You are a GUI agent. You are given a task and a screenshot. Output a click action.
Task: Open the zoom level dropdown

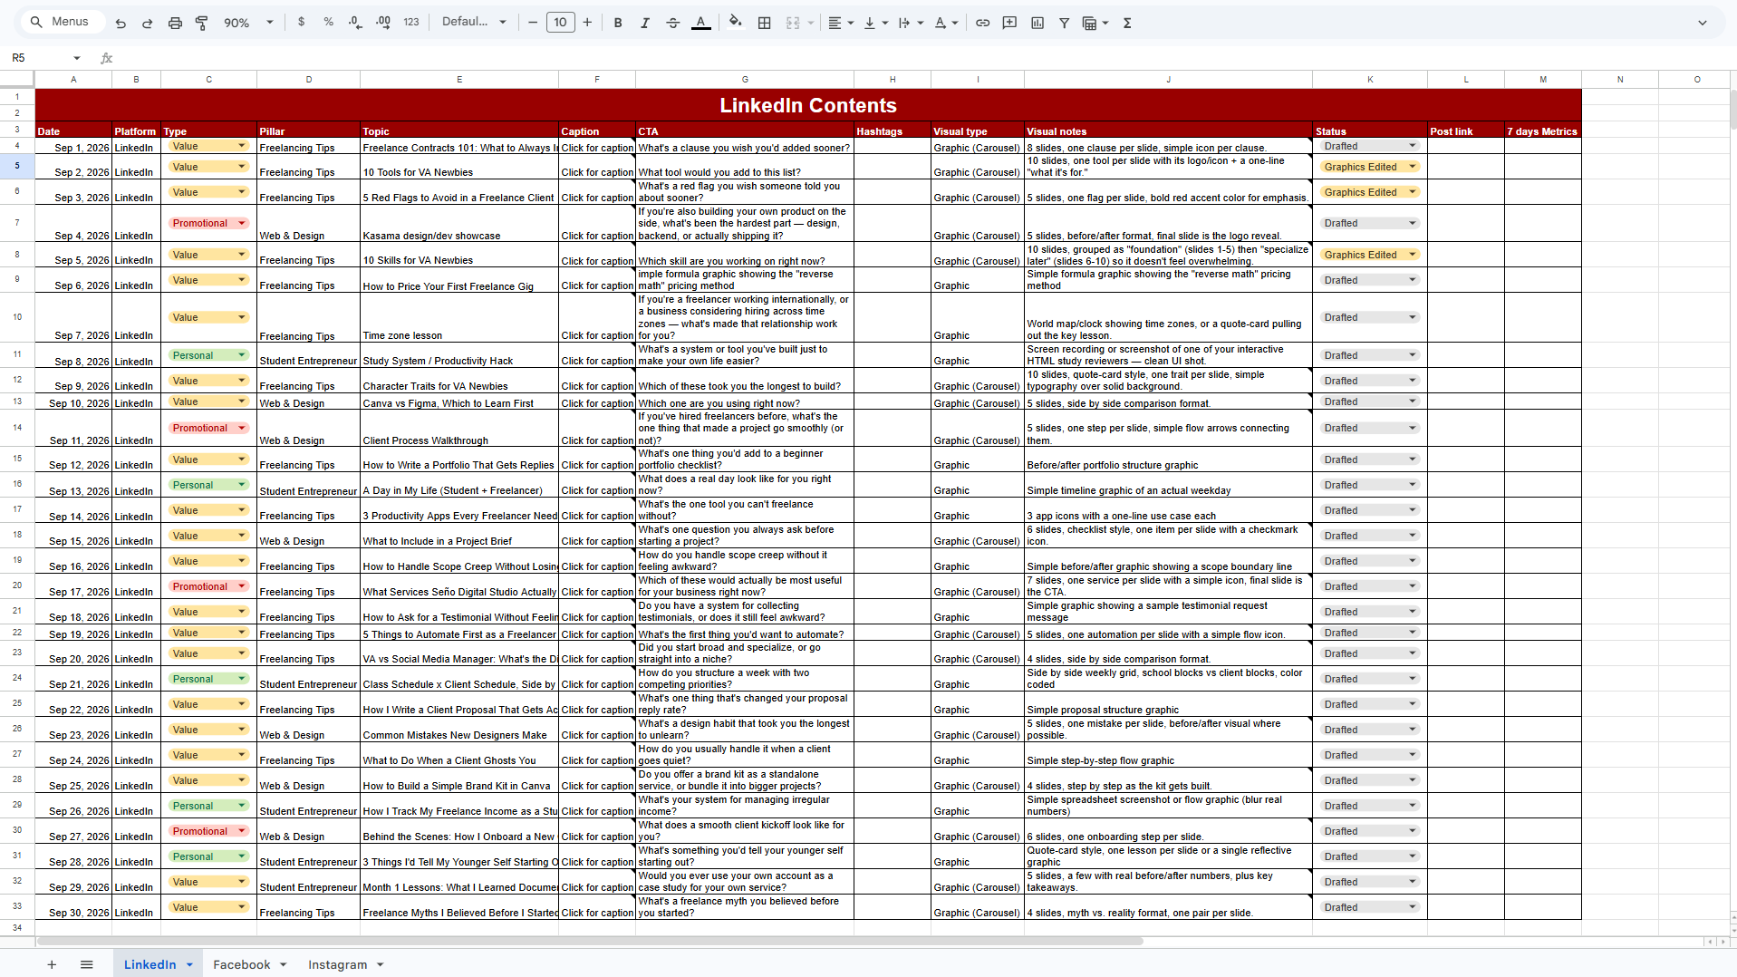(x=248, y=23)
